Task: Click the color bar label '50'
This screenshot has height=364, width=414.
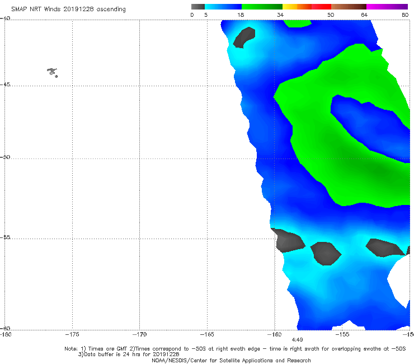Action: [331, 15]
